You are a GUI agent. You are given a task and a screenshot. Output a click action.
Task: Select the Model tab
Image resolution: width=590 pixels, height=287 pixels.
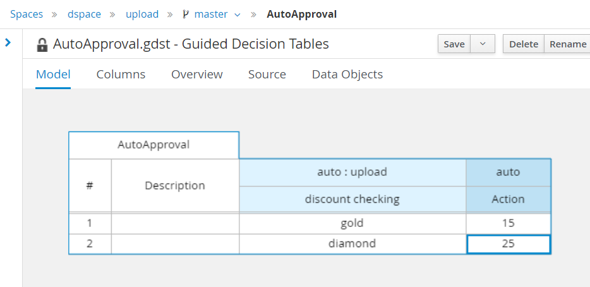tap(53, 74)
